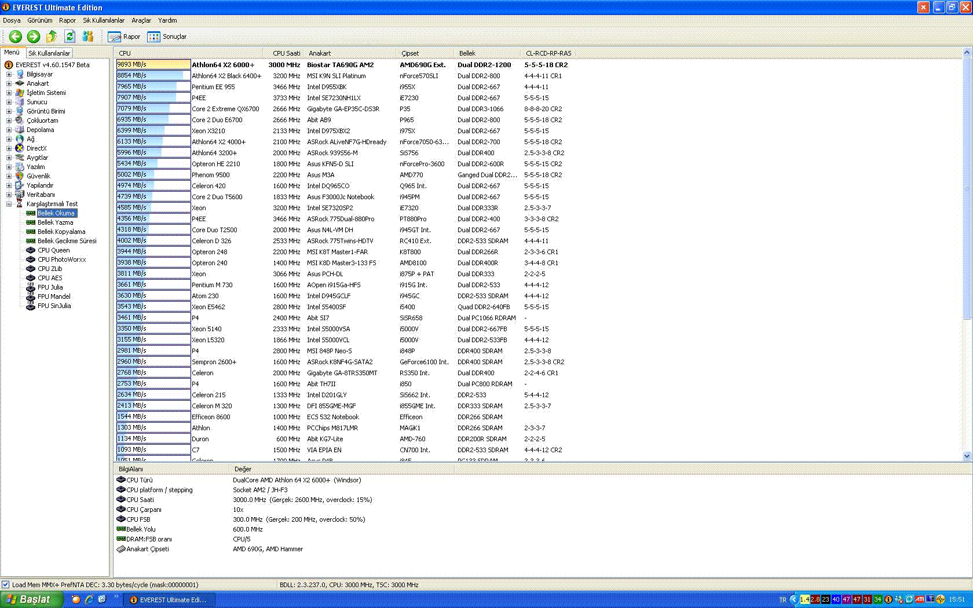Expand the DirectX tree node

[x=9, y=148]
